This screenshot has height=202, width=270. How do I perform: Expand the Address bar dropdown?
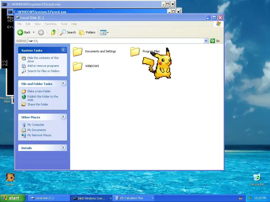206,41
